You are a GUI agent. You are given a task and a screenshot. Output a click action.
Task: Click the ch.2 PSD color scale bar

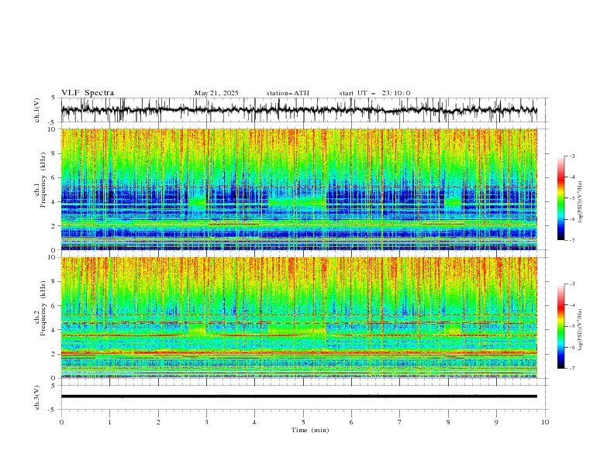click(x=561, y=326)
